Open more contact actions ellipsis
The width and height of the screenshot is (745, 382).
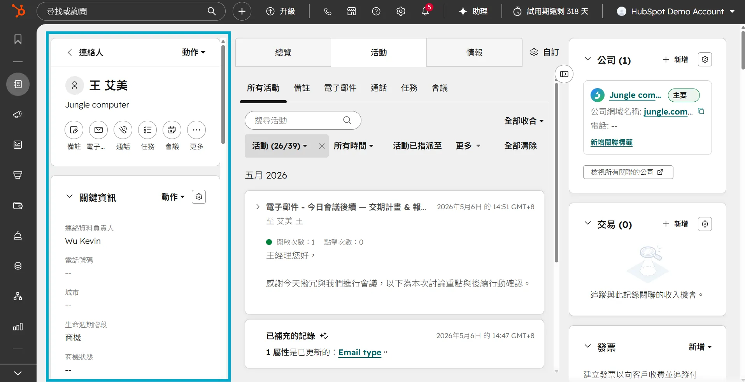click(196, 130)
